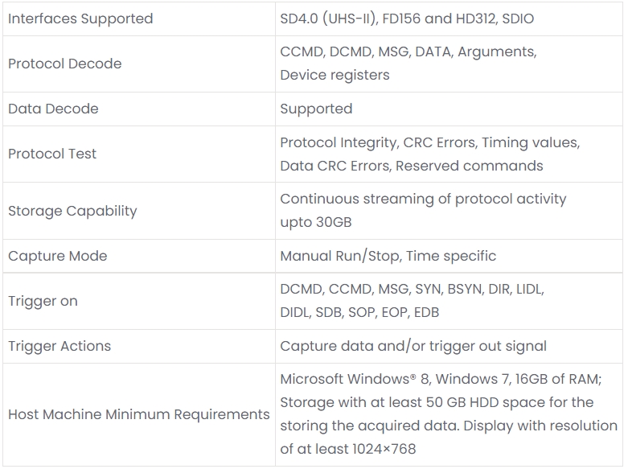The image size is (624, 469).
Task: Click the Protocol Test row label
Action: pos(52,154)
